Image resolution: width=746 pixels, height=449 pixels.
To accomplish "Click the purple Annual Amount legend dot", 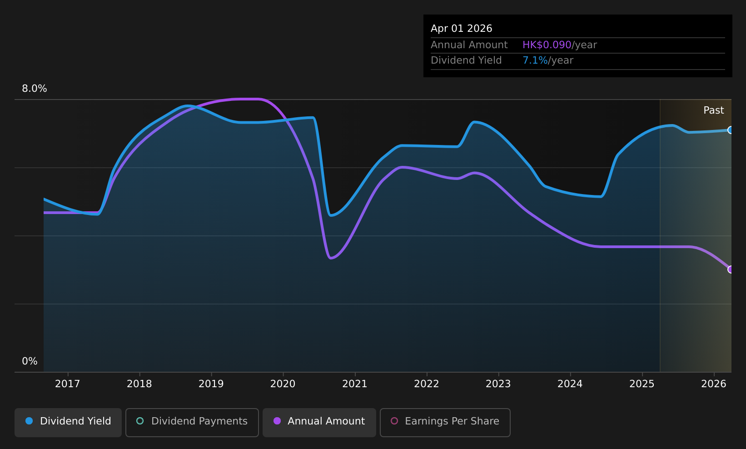I will (277, 421).
